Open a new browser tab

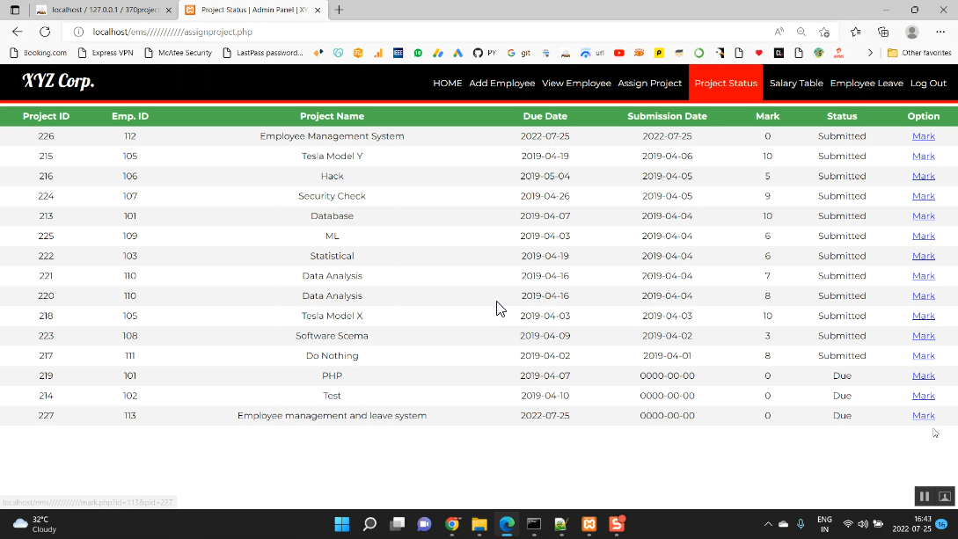[339, 10]
